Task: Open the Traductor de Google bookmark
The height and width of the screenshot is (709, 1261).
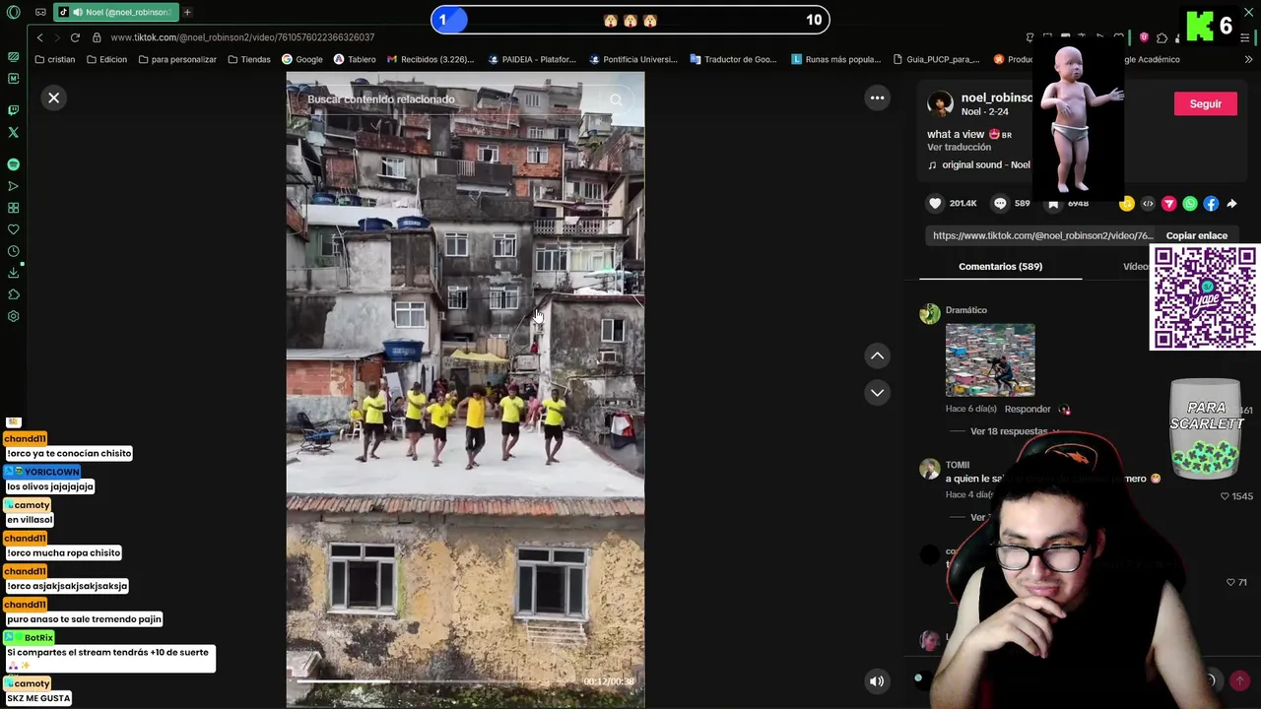Action: (733, 59)
